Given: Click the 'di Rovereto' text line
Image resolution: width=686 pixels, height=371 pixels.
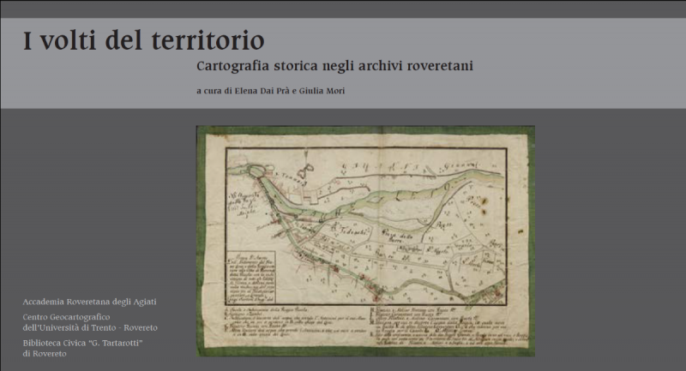Looking at the screenshot, I should tap(45, 354).
